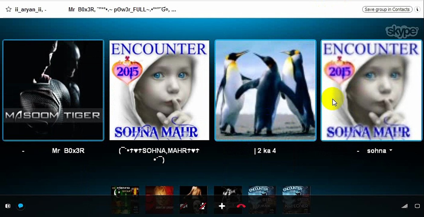Select the red-orange thumbnail in bottom strip

pos(160,200)
